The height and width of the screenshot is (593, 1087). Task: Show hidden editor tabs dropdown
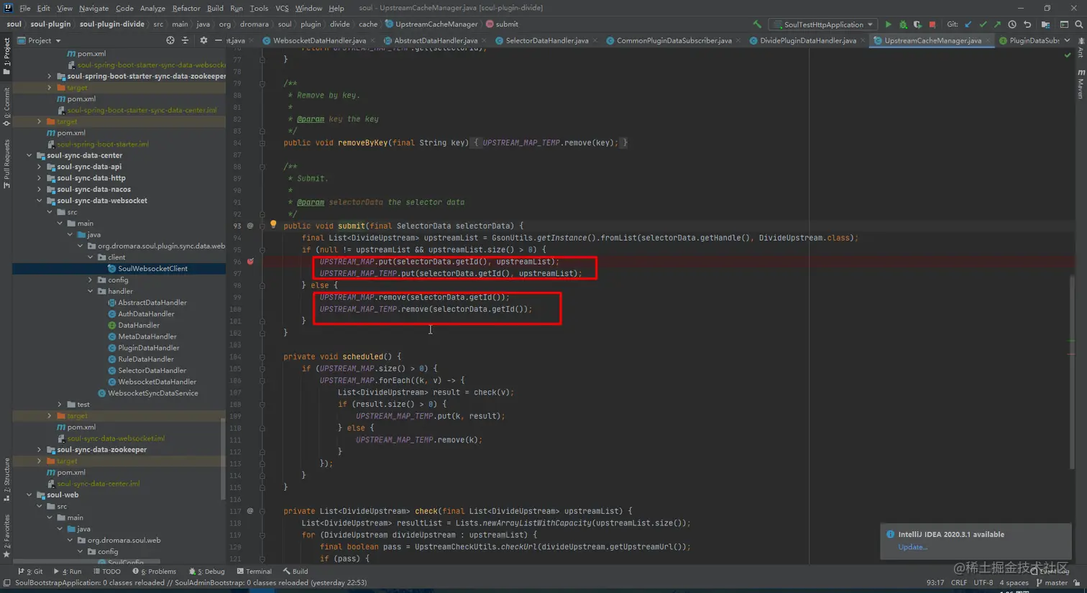coord(1067,41)
